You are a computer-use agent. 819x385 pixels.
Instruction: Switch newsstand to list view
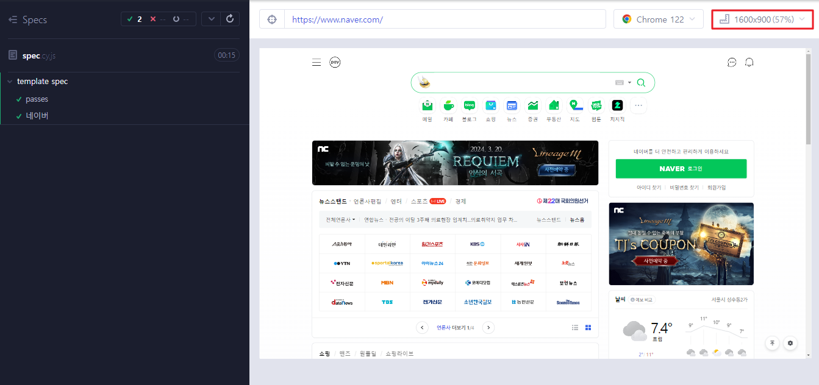[x=575, y=328]
